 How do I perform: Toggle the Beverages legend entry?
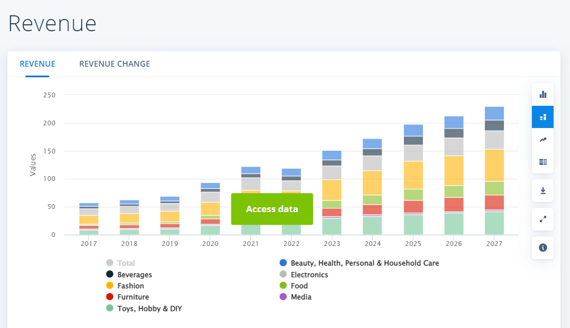click(134, 275)
